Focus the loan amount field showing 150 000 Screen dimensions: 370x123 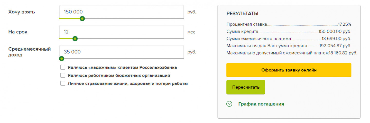(x=121, y=12)
